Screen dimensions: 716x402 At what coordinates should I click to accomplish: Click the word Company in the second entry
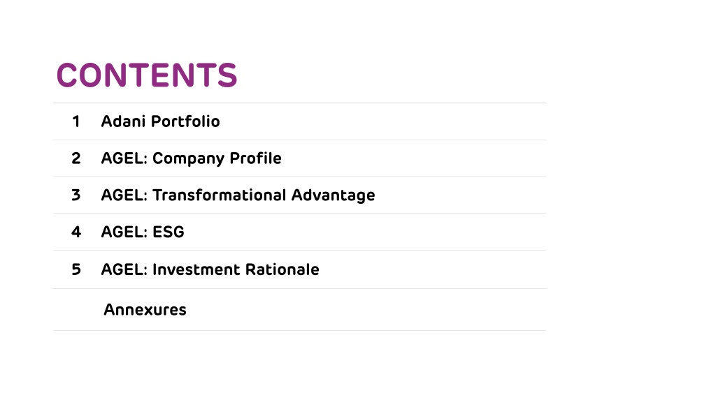[188, 159]
